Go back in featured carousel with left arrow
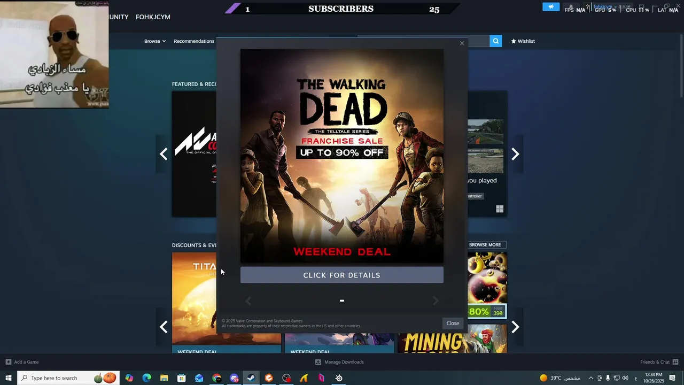The height and width of the screenshot is (385, 684). click(164, 154)
